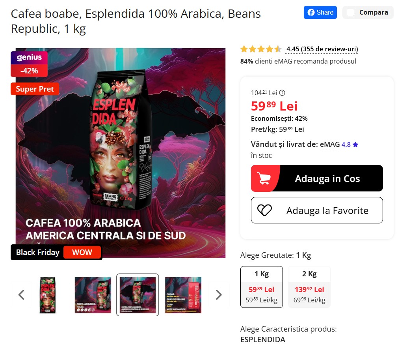
Task: Click the gold rating stars
Action: coord(261,49)
